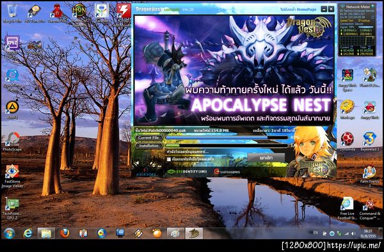Open the red lightning bolt desktop shortcut
384x252 pixels.
(124, 11)
